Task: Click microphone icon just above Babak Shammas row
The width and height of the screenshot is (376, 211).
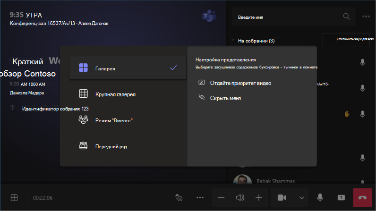Action: (x=363, y=158)
